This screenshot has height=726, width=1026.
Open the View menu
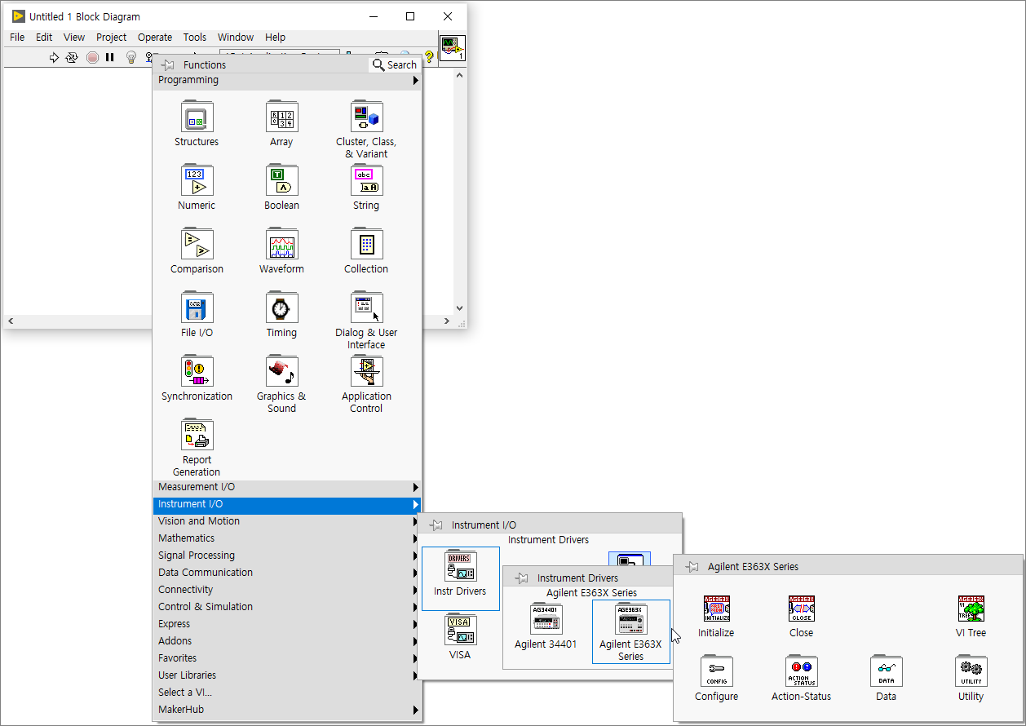tap(74, 37)
